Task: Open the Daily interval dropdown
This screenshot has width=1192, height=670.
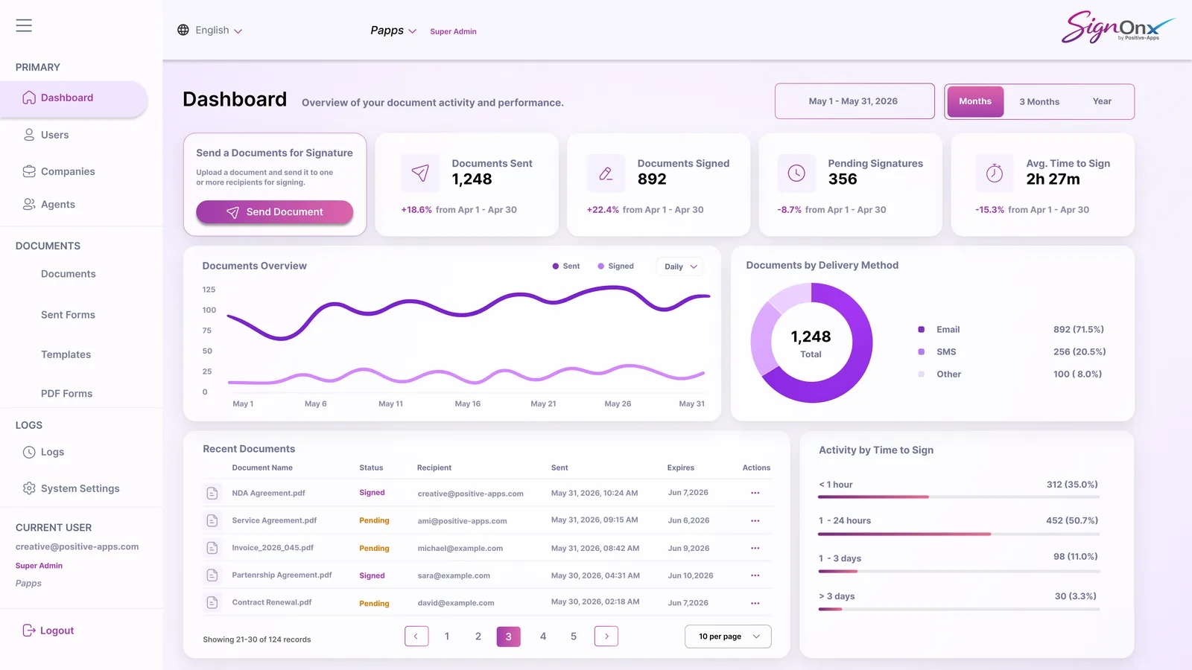Action: pyautogui.click(x=680, y=267)
